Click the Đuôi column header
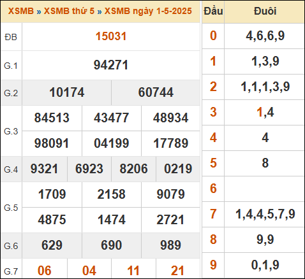Screen dimensions: 305x279 tap(265, 11)
